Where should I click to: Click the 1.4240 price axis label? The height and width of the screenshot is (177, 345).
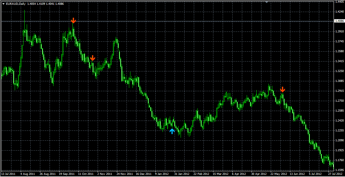(x=339, y=12)
